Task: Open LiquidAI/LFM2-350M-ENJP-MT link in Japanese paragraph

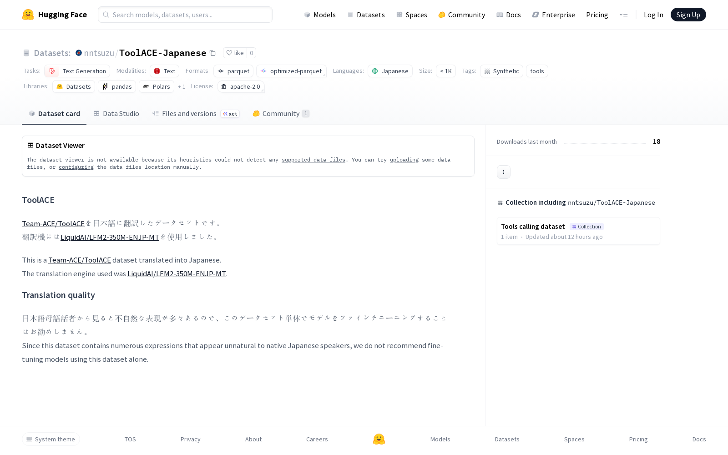Action: (110, 237)
